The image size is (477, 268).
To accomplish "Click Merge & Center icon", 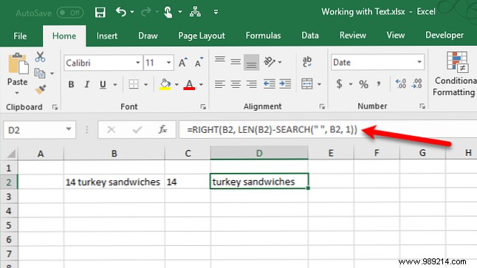I will coord(306,84).
